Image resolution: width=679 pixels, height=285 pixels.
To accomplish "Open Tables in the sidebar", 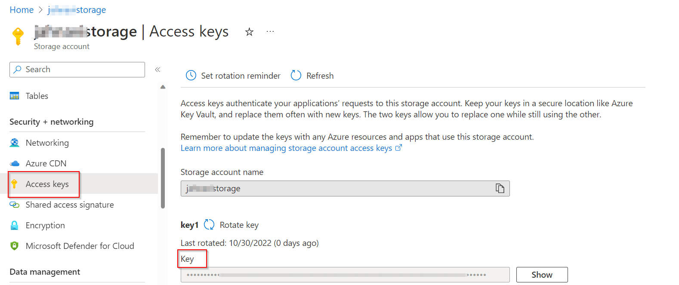I will click(x=37, y=96).
